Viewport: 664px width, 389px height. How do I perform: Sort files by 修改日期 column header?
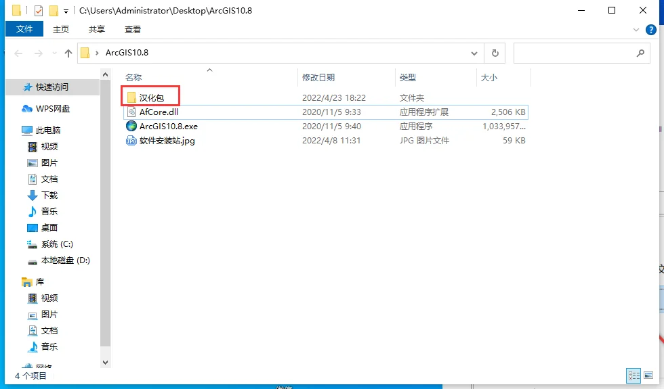click(318, 77)
